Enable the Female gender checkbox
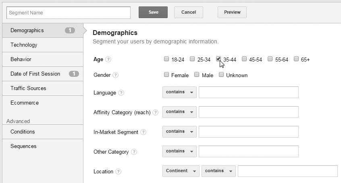 point(166,75)
